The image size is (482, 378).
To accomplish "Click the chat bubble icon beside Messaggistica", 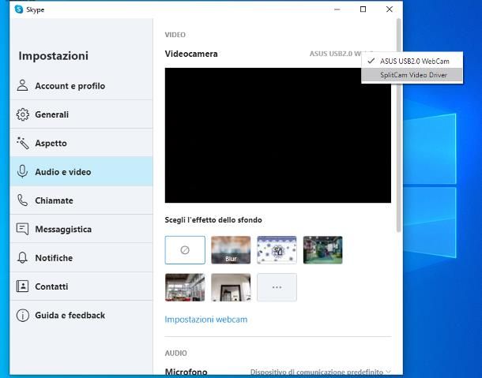I will [22, 229].
